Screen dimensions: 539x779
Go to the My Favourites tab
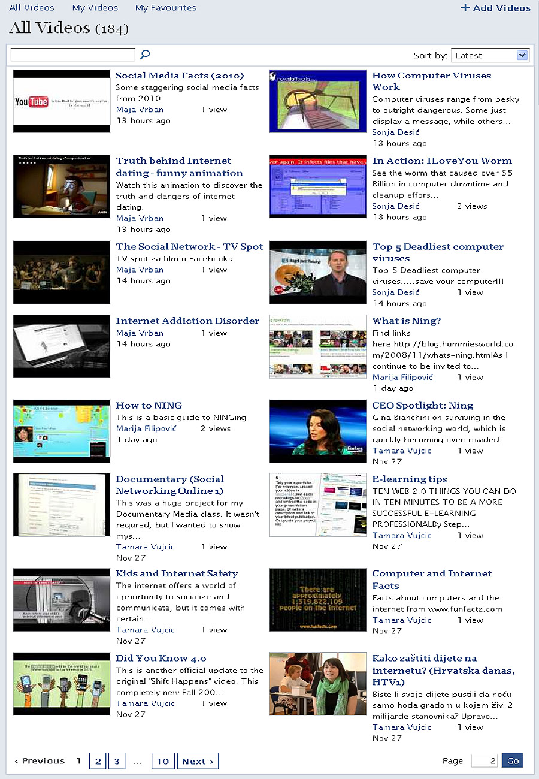165,8
